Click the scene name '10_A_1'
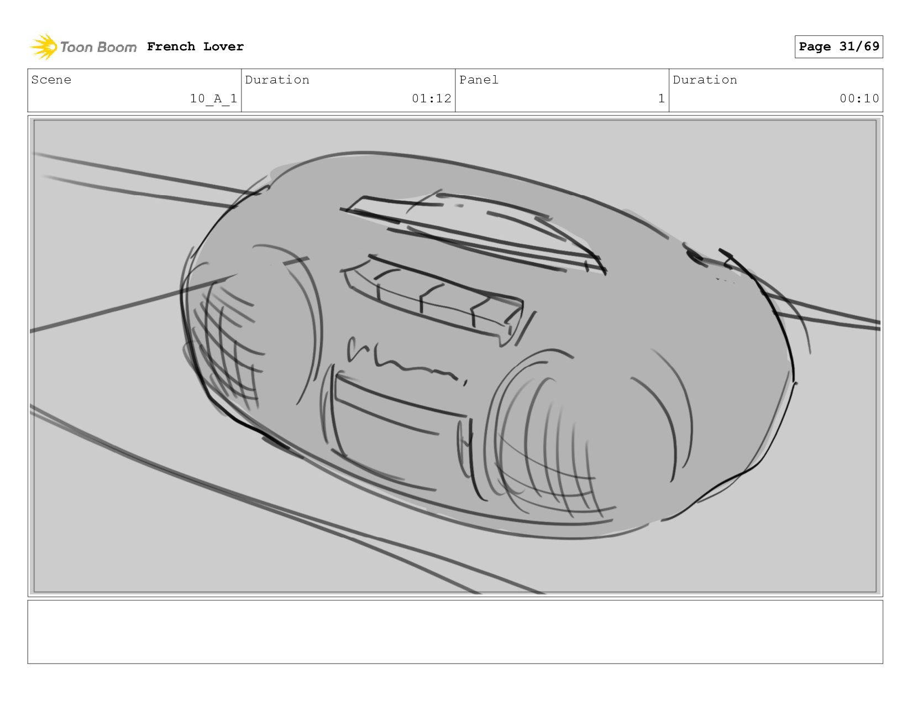 click(x=213, y=98)
